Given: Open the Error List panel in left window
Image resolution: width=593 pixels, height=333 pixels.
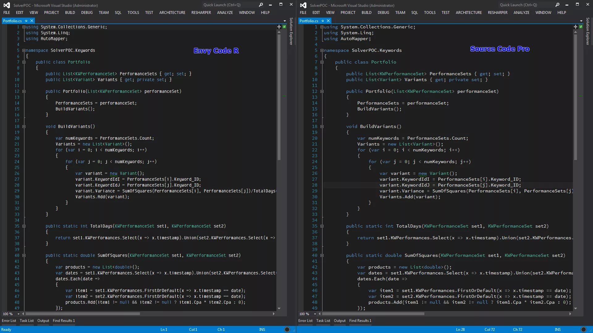Looking at the screenshot, I should [9, 321].
